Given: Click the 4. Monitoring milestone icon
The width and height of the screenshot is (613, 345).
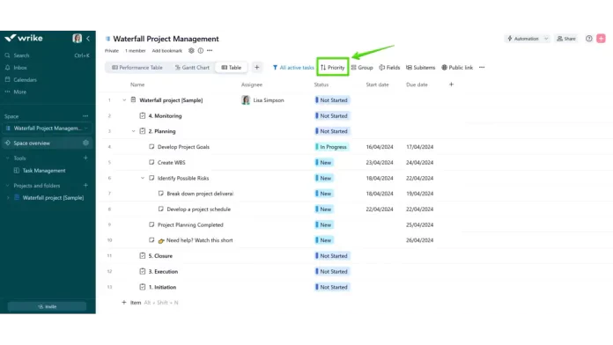Looking at the screenshot, I should (143, 115).
